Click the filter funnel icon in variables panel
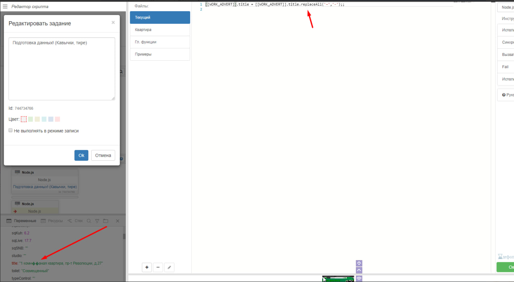This screenshot has width=514, height=282. pos(97,221)
